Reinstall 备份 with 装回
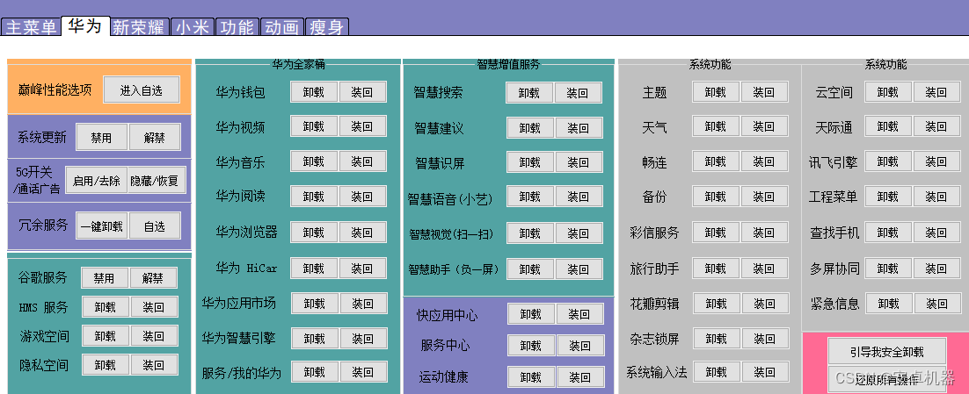969x394 pixels. 765,197
